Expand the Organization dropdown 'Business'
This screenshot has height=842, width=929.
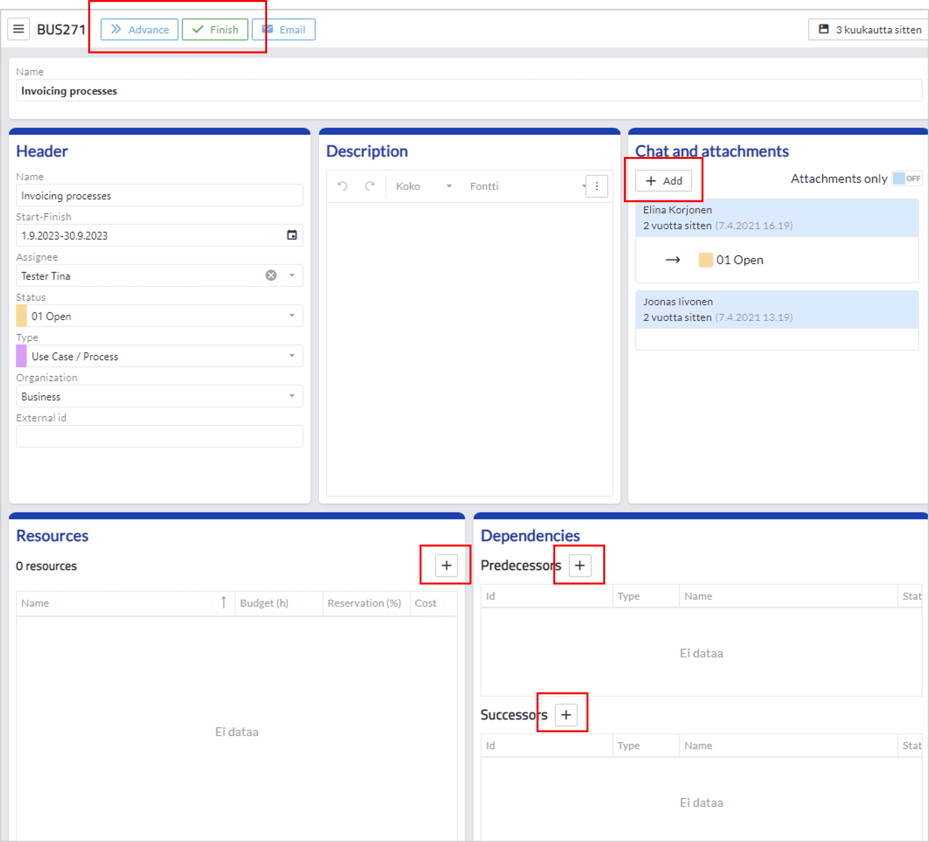[x=292, y=396]
